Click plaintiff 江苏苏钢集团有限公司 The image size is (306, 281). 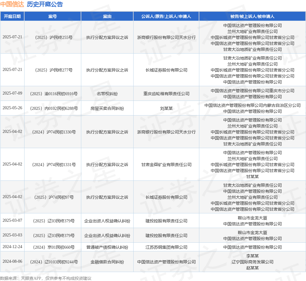166,247
